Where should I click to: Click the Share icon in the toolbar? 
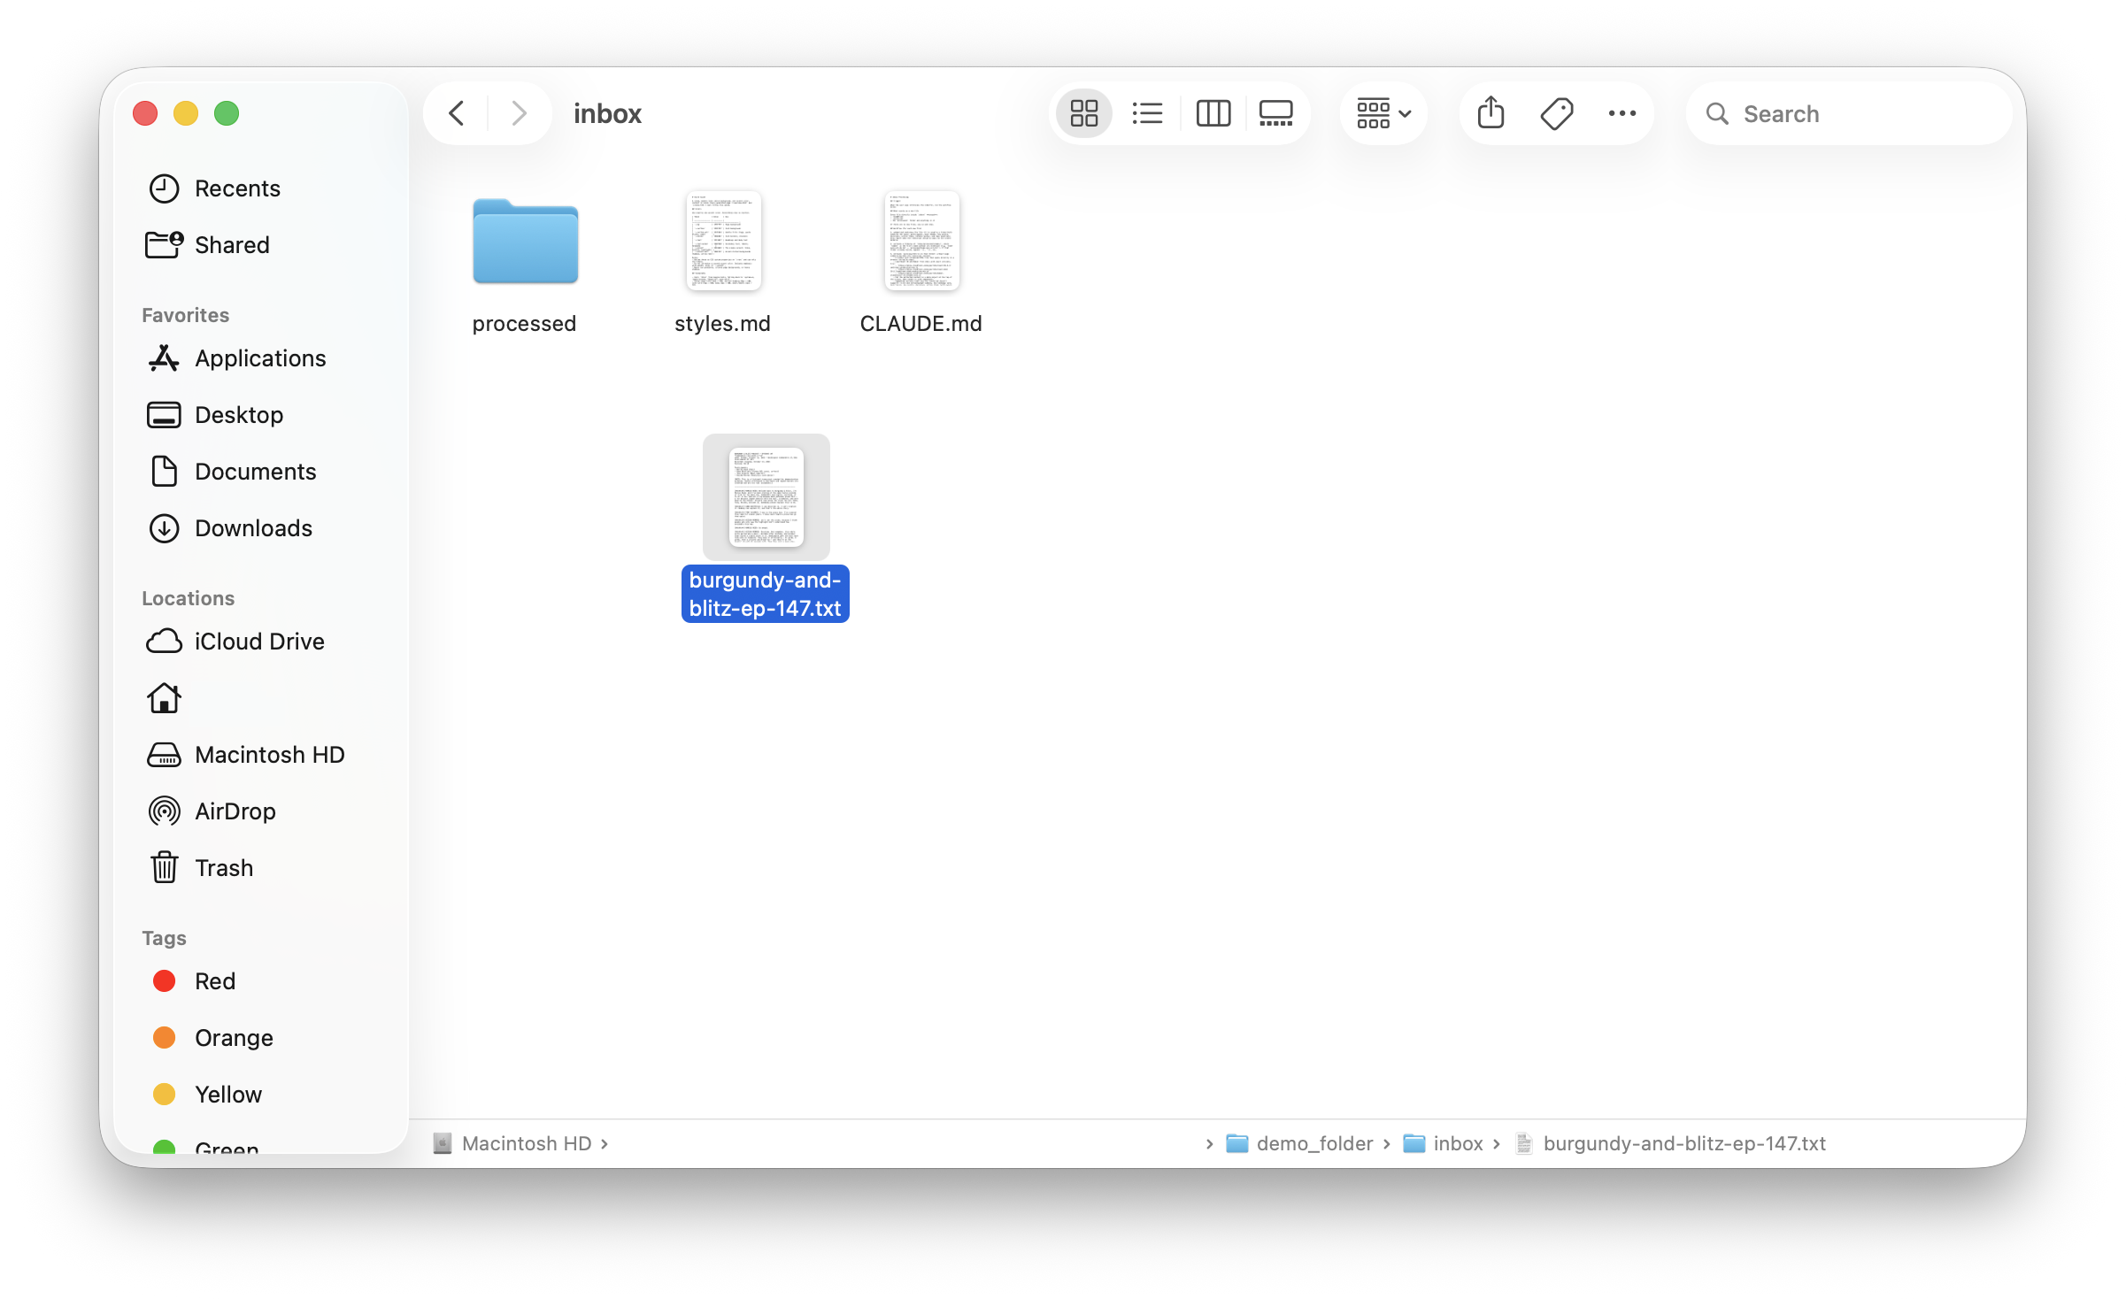coord(1491,113)
